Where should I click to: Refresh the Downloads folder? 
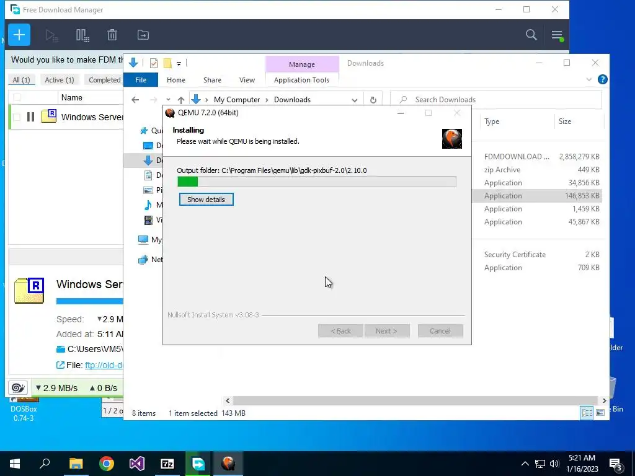pos(373,100)
